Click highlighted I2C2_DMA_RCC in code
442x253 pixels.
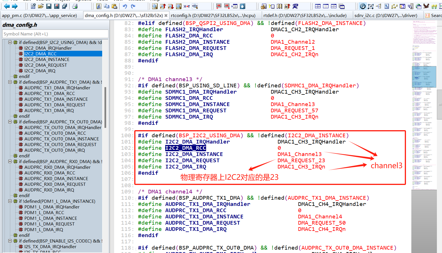click(x=186, y=148)
